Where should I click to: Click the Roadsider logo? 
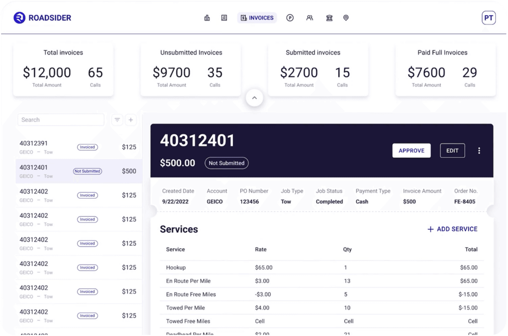pos(42,17)
